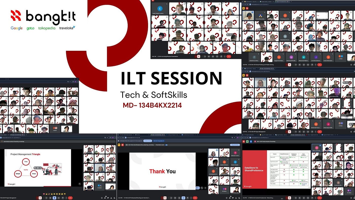This screenshot has width=355, height=200.
Task: Click yellow icon above Thank You slide
Action: 119,145
